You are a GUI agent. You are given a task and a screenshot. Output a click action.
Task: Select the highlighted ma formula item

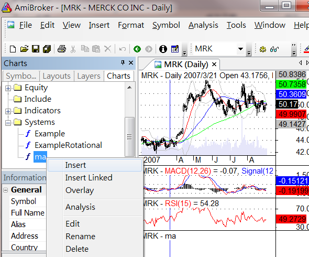(x=40, y=157)
